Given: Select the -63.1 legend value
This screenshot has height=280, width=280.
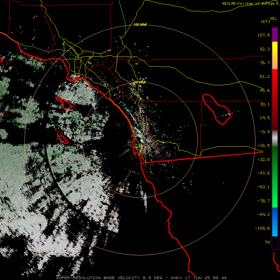Looking at the screenshot, I should 264,187.
